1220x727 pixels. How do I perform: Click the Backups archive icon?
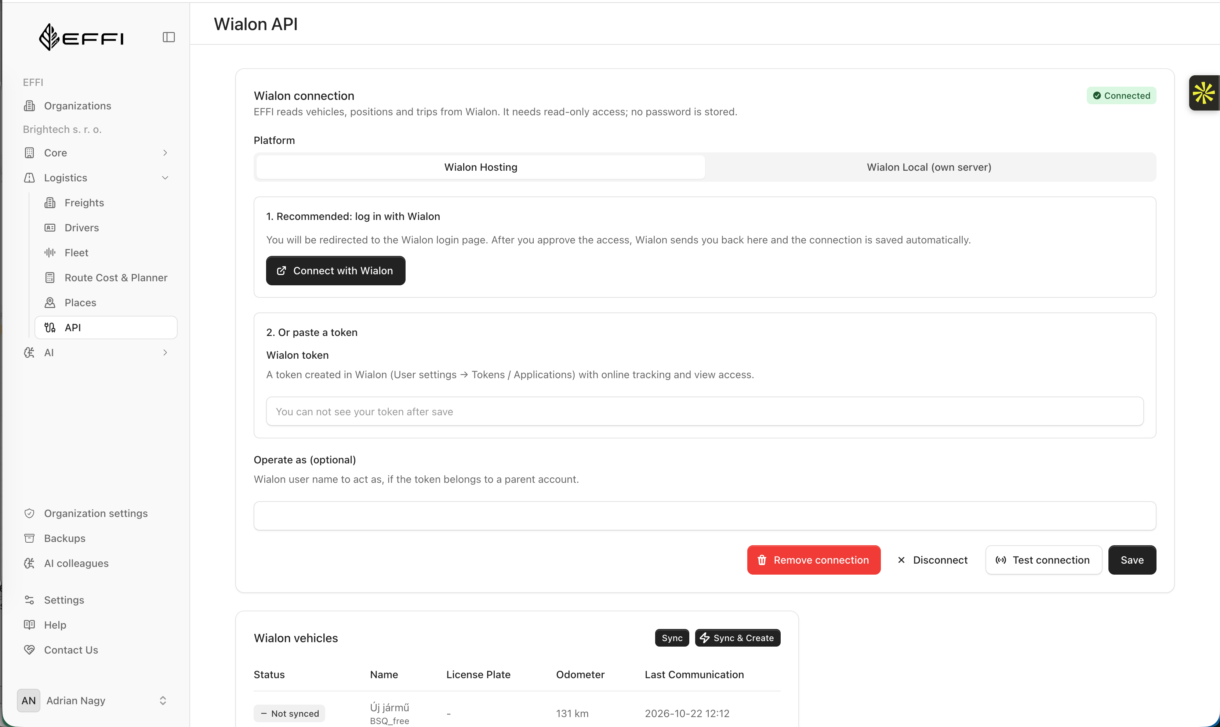[x=29, y=538]
